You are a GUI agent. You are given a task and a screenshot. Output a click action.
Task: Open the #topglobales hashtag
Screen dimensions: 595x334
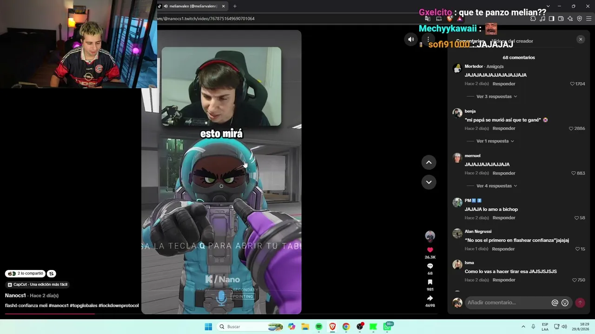84,306
